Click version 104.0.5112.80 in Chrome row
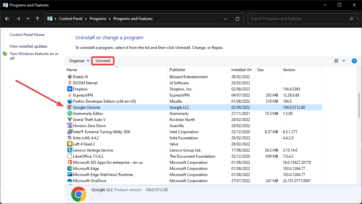 294,107
